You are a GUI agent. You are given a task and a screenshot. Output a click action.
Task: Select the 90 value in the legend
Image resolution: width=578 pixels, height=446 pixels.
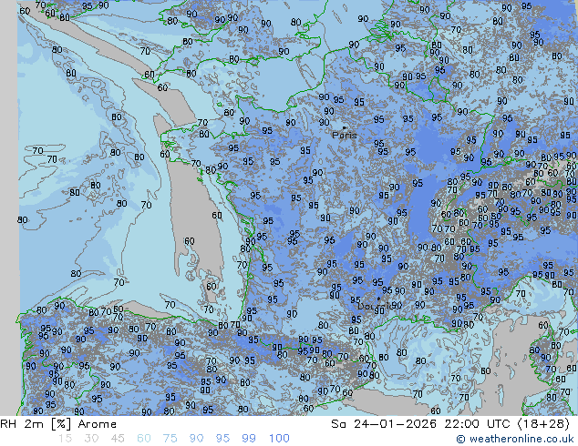click(x=197, y=439)
